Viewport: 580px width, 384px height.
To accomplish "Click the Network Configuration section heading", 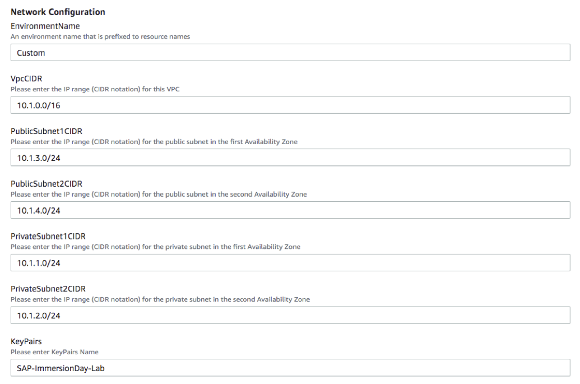I will (x=58, y=12).
